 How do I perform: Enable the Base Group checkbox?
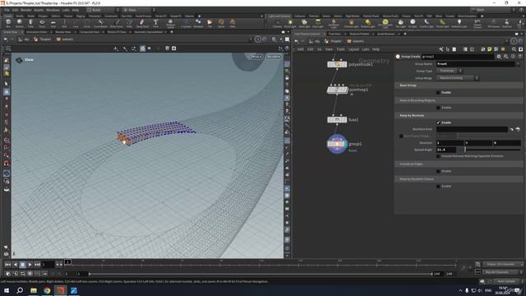[x=438, y=92]
